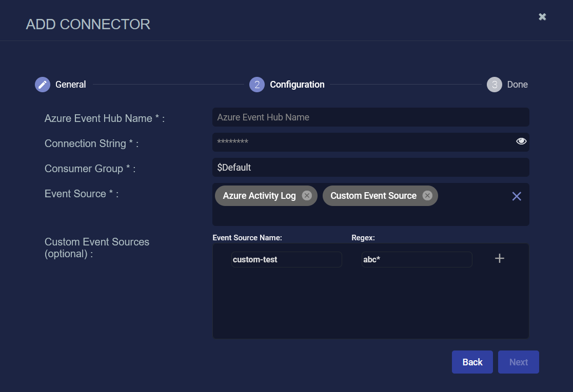Show the connection string with the eye icon
573x392 pixels.
[x=521, y=141]
